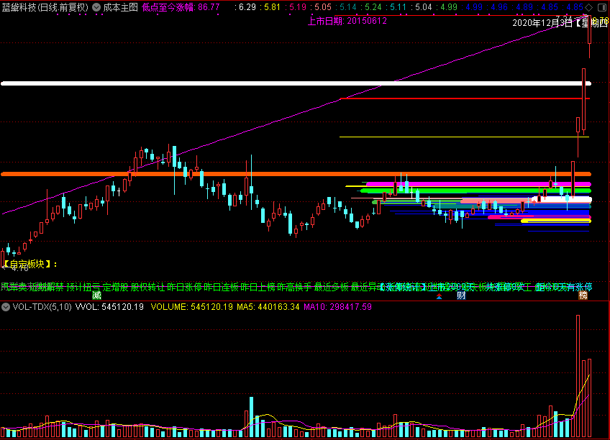Click the blue 4.96 value
This screenshot has height=440, width=610.
click(499, 7)
